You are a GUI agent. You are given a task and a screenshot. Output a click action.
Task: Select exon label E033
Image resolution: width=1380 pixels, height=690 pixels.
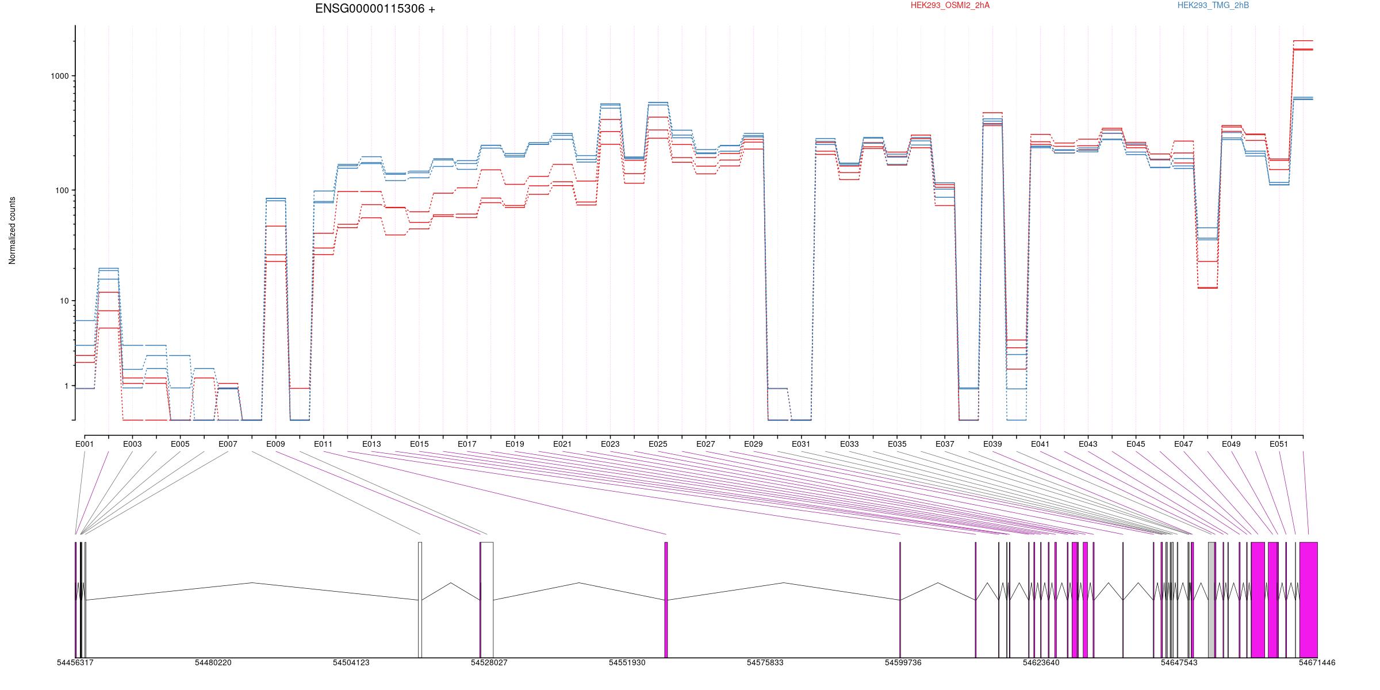click(x=849, y=444)
